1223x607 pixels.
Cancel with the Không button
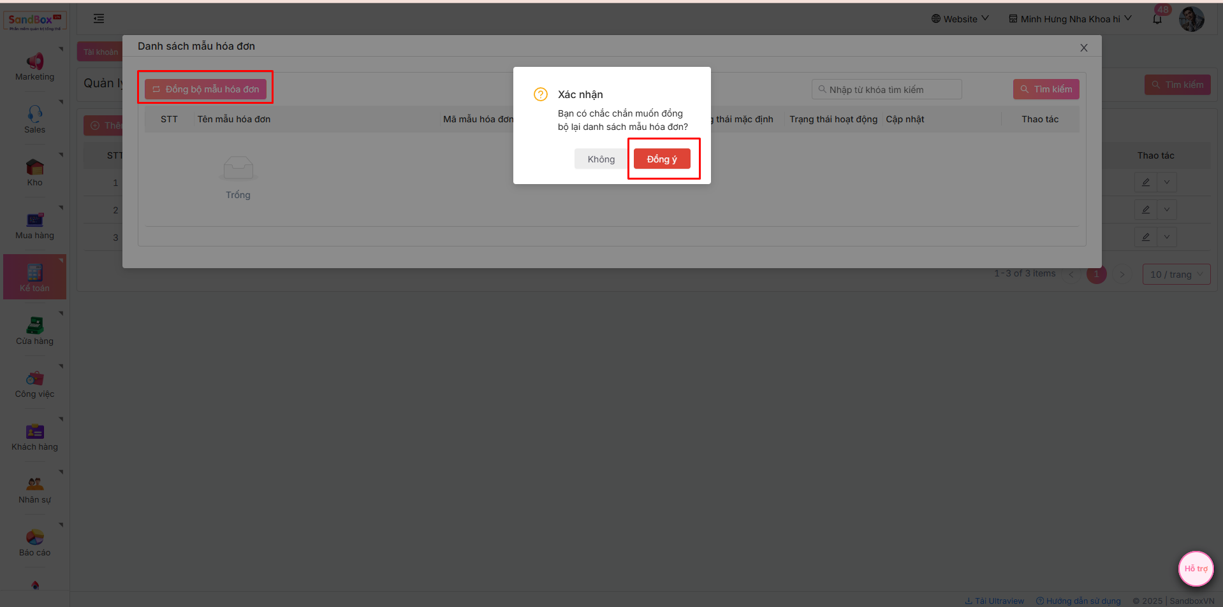601,159
